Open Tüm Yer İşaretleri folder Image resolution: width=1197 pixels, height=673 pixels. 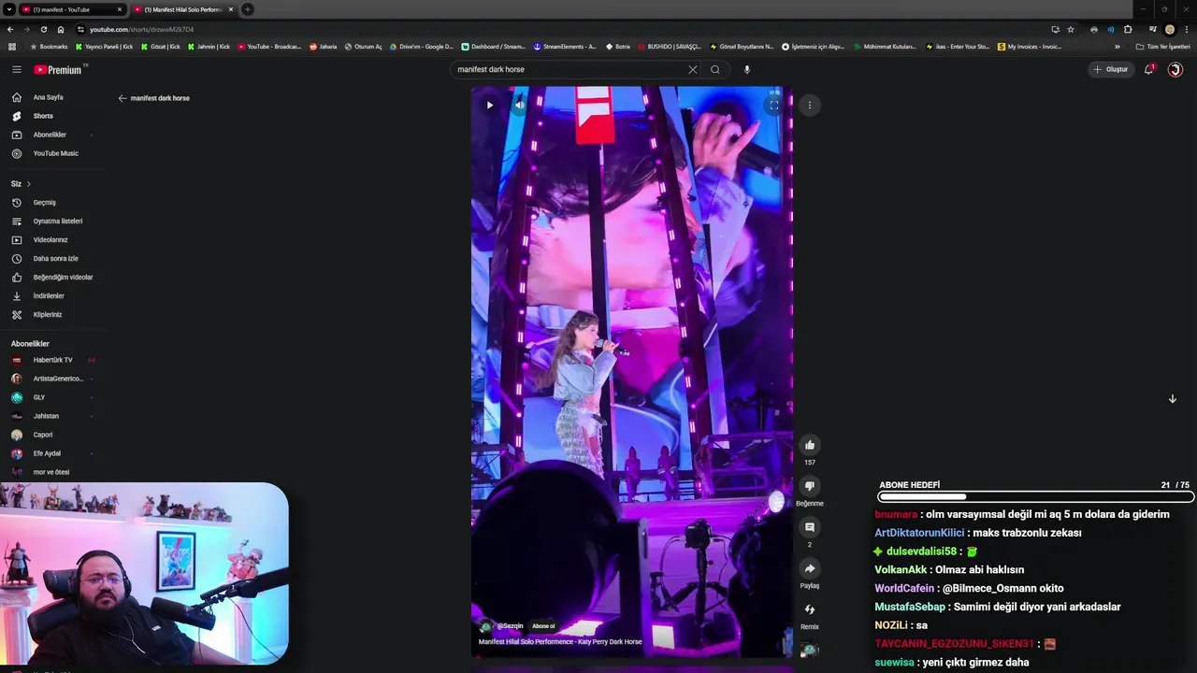1163,47
